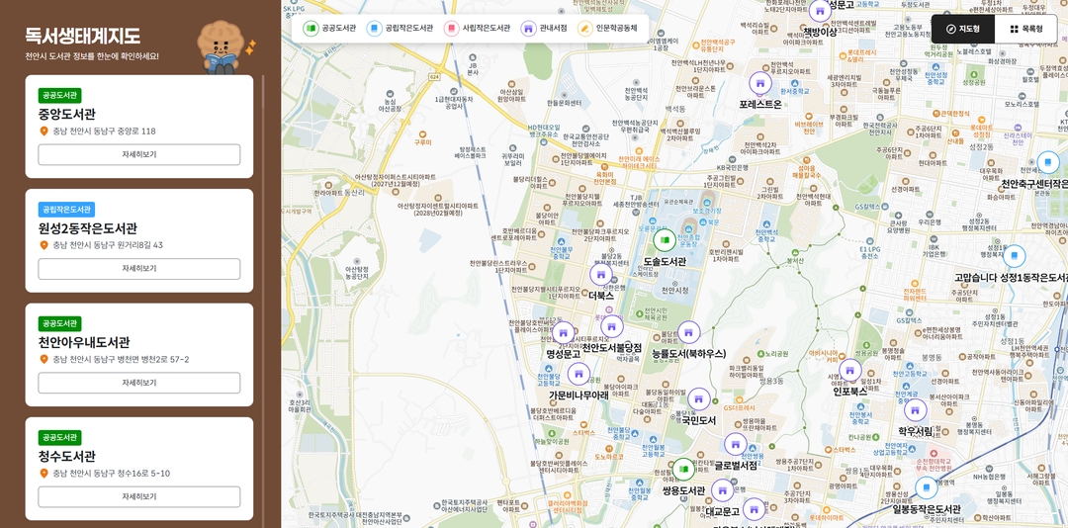Image resolution: width=1068 pixels, height=528 pixels.
Task: Click the 도솔도서관 green library marker
Action: [665, 240]
